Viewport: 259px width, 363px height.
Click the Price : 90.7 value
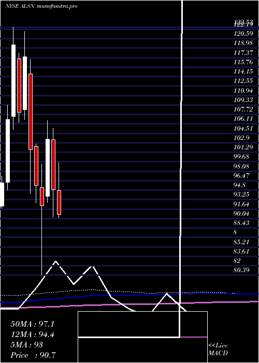point(33,355)
